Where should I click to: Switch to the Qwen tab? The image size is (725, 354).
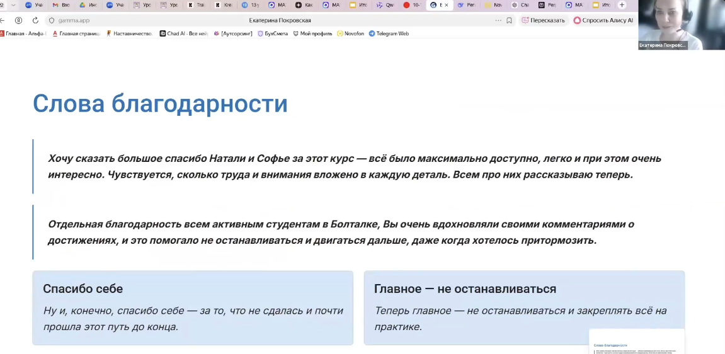tap(384, 5)
